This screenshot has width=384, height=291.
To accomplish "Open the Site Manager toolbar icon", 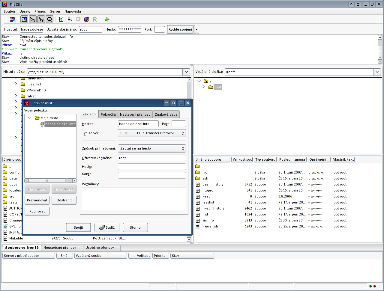I will click(x=12, y=19).
